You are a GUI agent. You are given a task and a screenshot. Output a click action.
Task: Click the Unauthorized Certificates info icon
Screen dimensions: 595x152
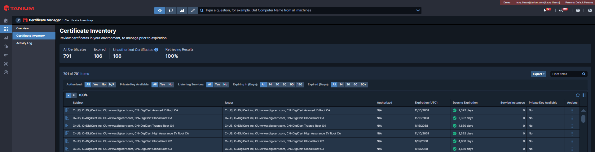pos(156,50)
